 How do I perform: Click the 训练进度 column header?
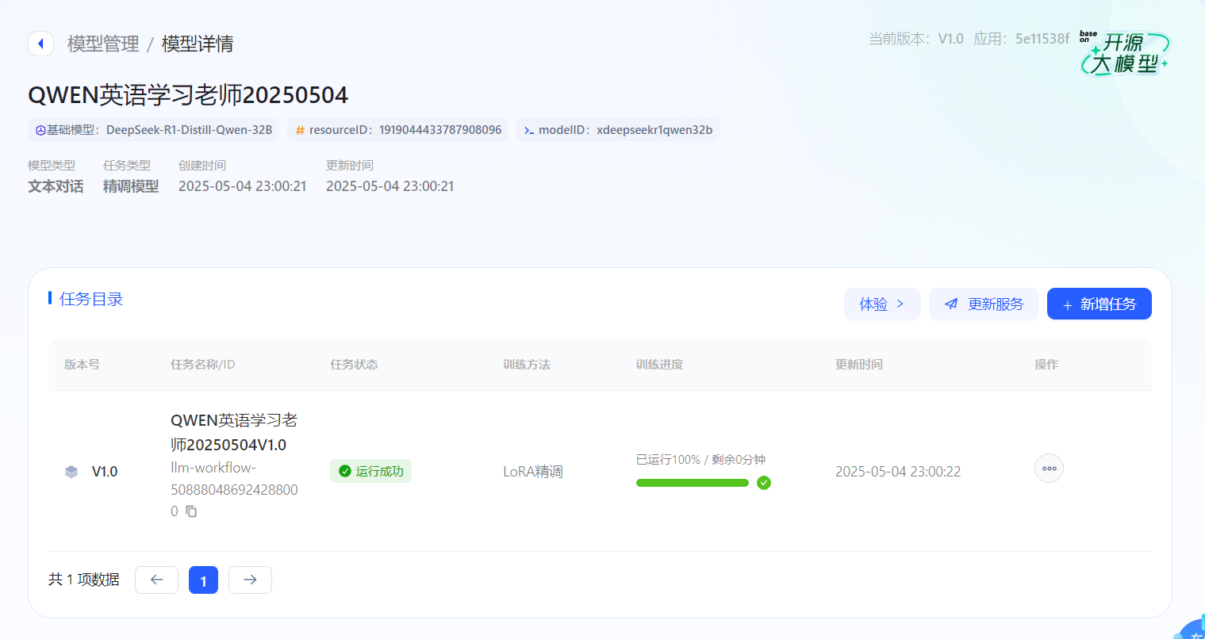[660, 365]
